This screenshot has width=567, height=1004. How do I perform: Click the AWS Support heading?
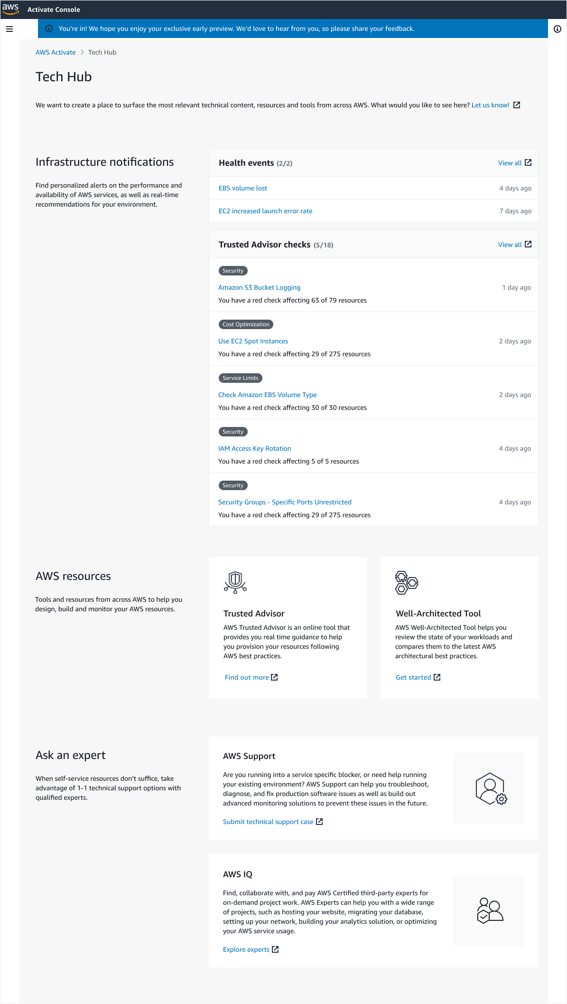click(x=249, y=756)
